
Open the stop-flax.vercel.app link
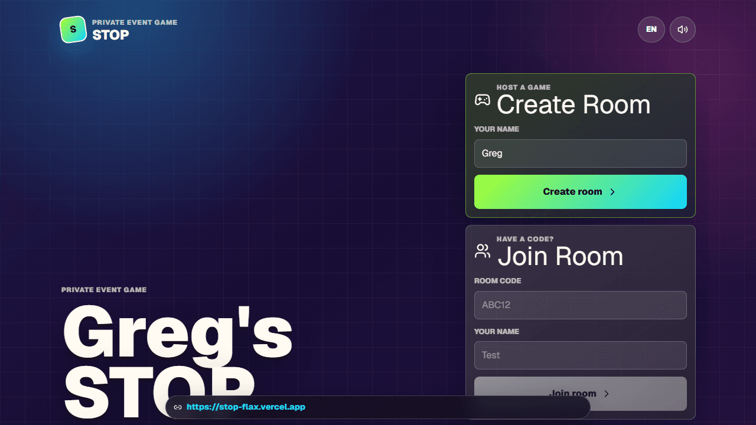coord(246,407)
